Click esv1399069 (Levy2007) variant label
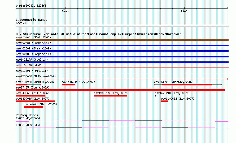The height and width of the screenshot is (143, 236). click(x=33, y=99)
